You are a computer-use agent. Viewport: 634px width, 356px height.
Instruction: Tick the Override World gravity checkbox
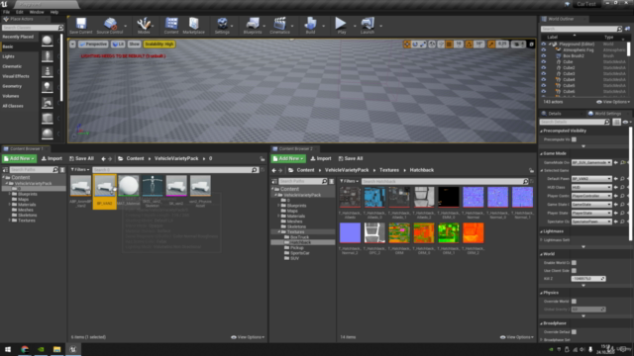(574, 301)
